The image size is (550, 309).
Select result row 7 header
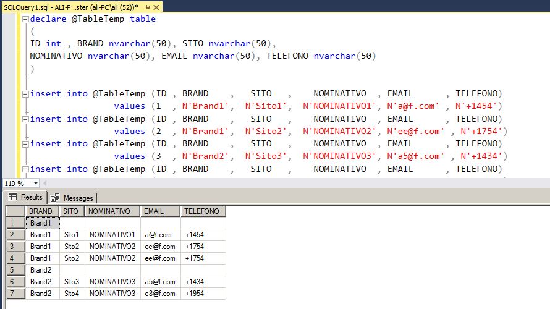point(16,294)
